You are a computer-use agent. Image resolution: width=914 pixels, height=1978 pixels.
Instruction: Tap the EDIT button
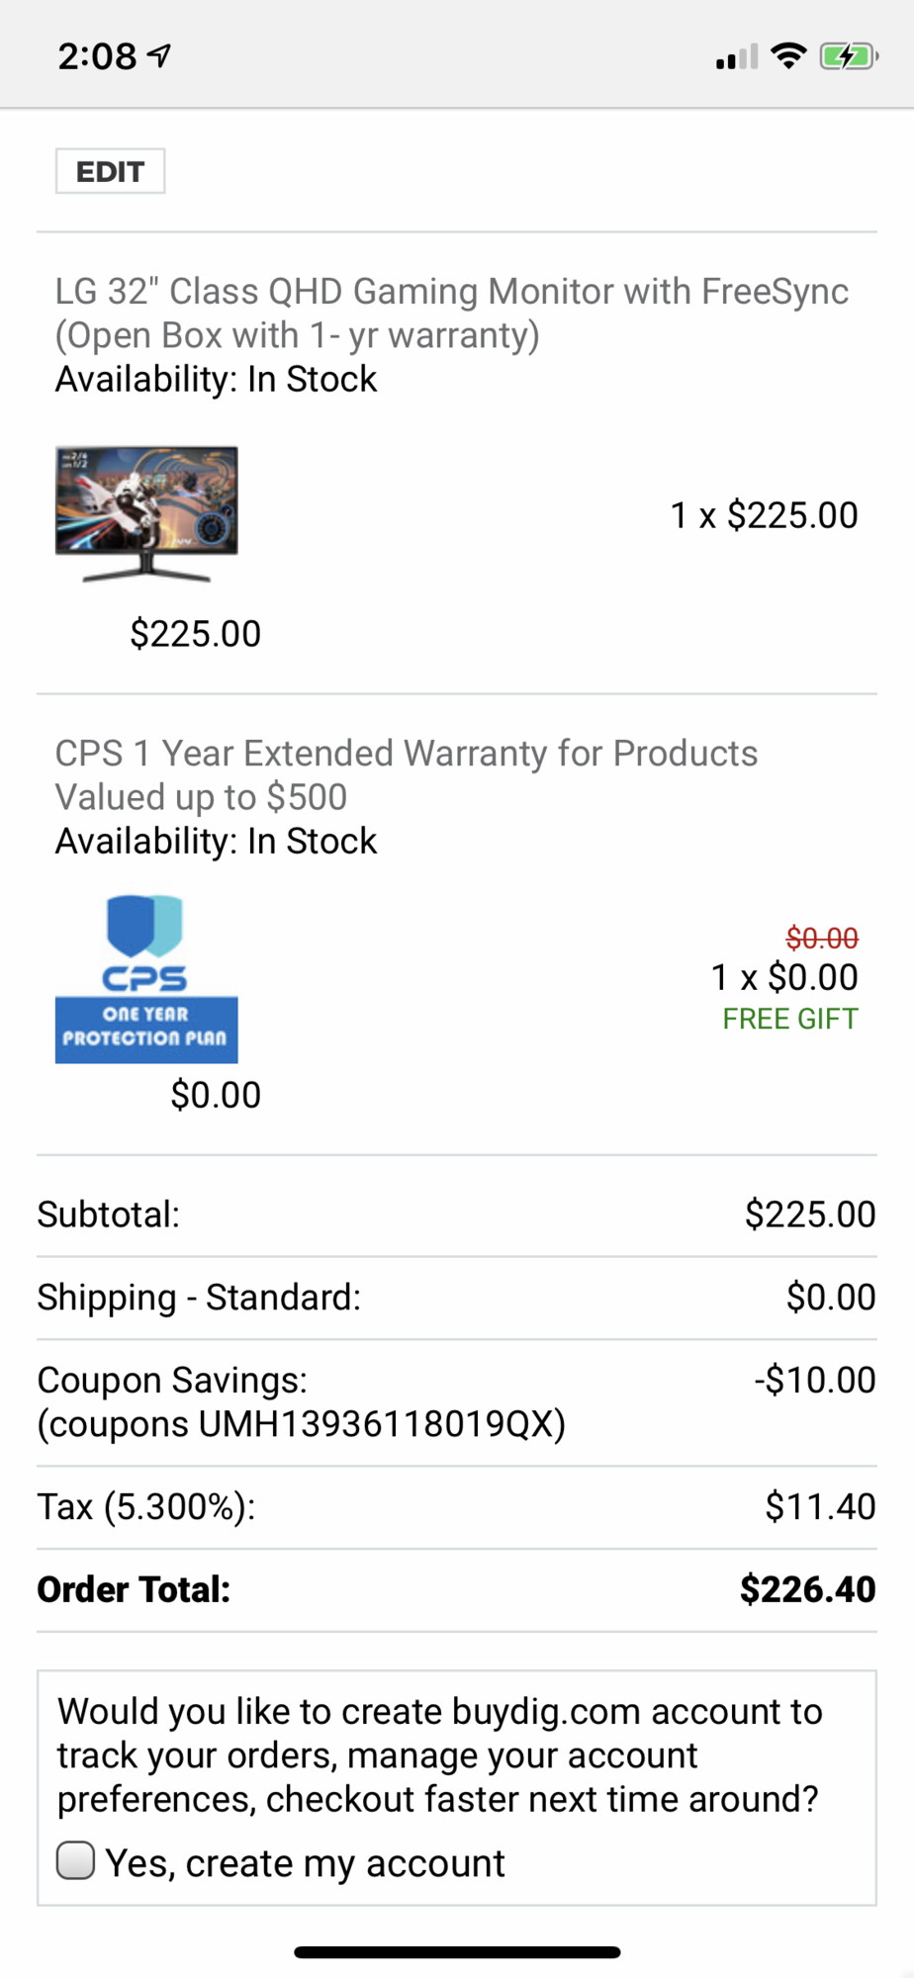[110, 171]
